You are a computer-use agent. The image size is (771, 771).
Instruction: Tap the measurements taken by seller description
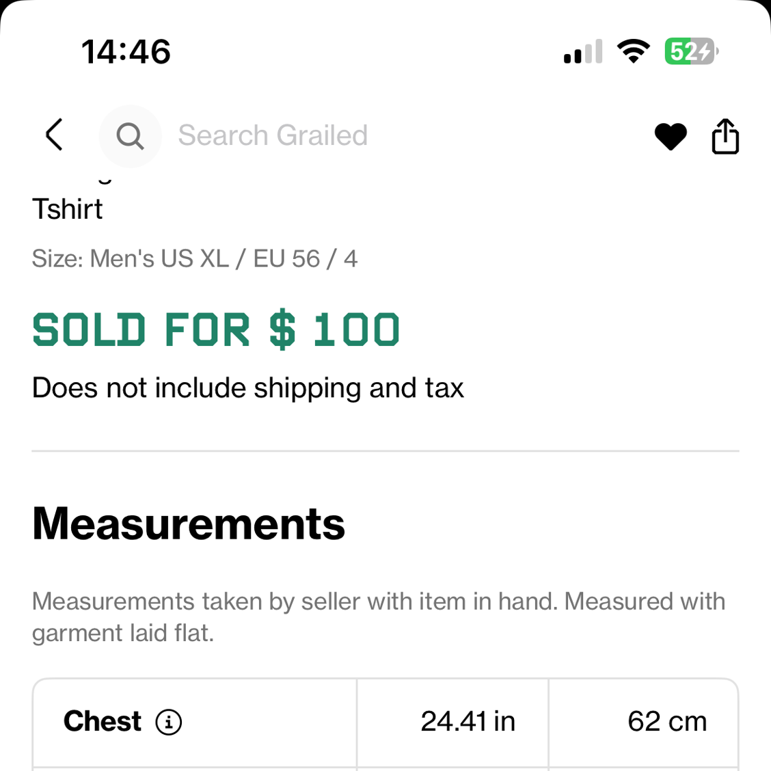pyautogui.click(x=379, y=617)
